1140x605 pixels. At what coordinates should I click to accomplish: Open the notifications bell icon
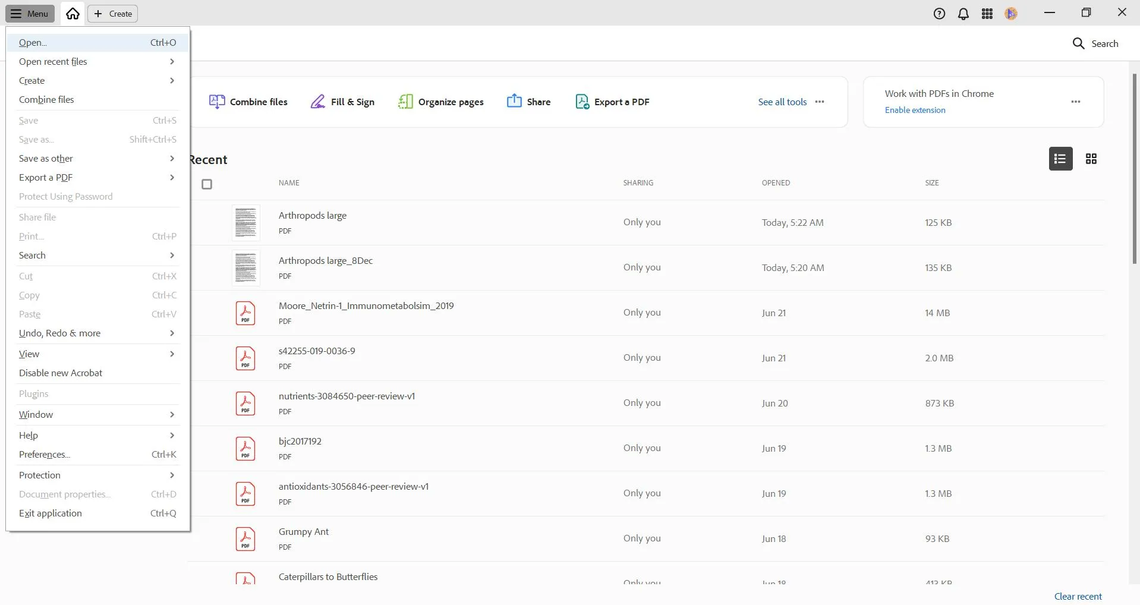click(x=963, y=14)
